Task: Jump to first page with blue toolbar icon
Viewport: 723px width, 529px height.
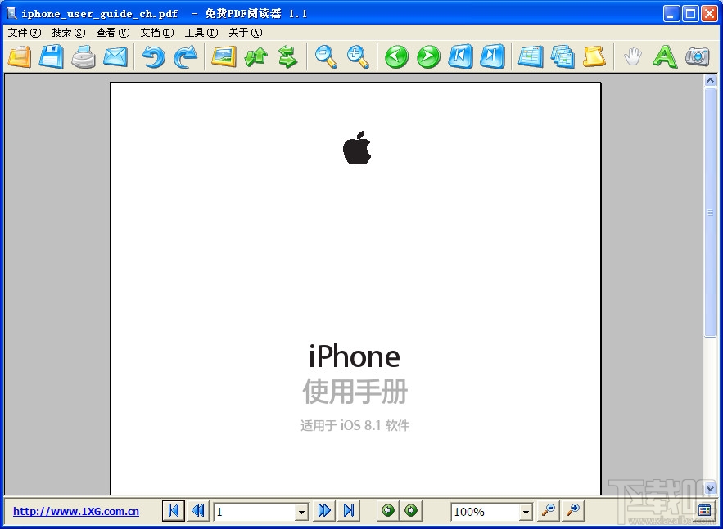Action: tap(461, 57)
